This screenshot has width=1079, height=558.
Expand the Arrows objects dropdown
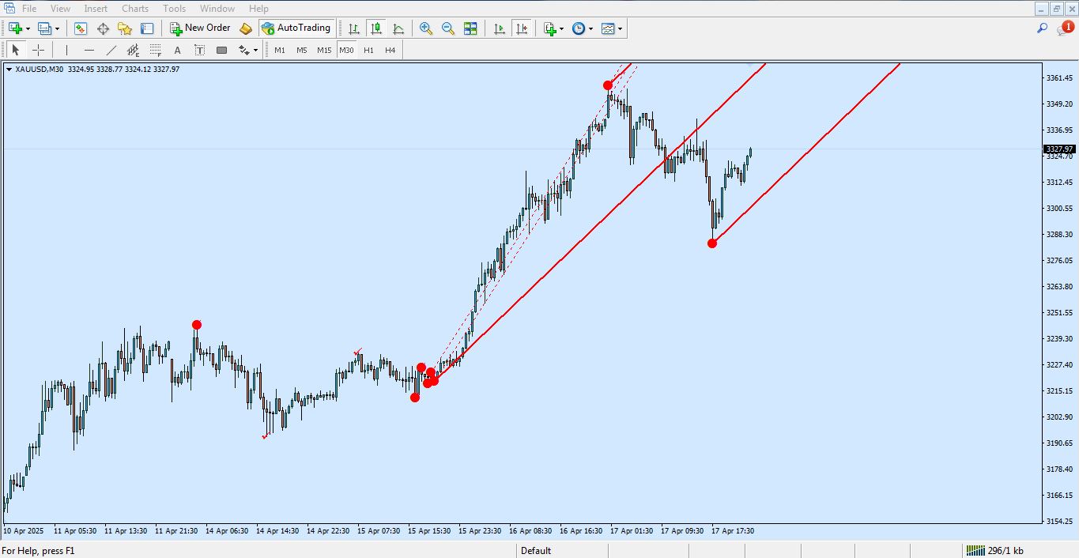pyautogui.click(x=255, y=50)
